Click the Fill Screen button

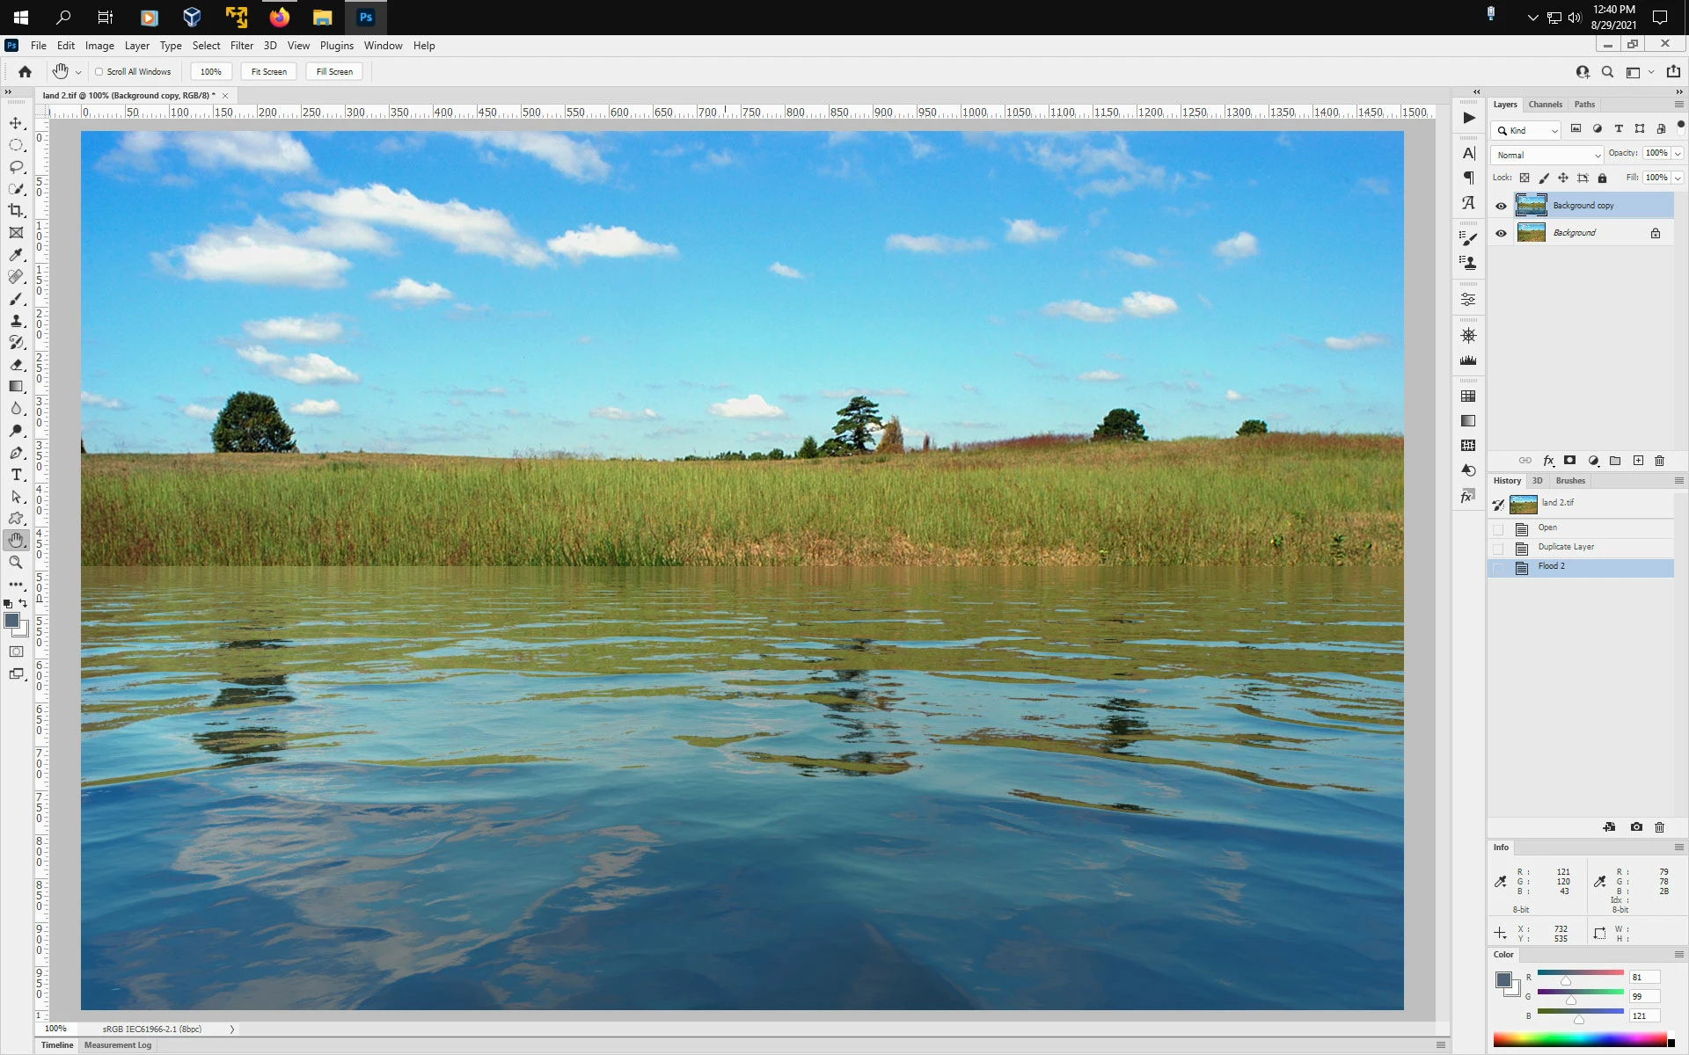(334, 72)
